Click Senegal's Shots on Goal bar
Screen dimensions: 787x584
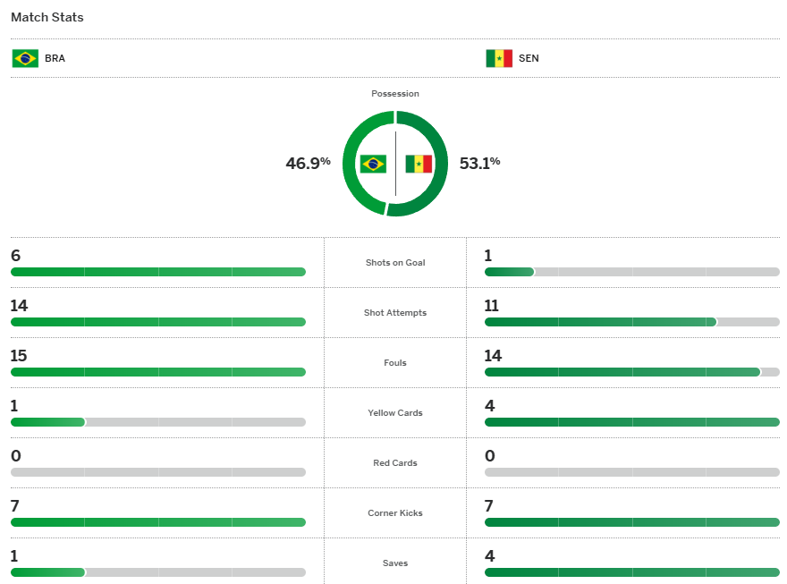[631, 272]
